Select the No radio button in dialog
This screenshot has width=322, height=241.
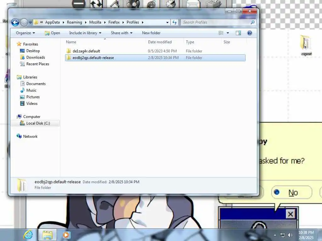click(277, 192)
